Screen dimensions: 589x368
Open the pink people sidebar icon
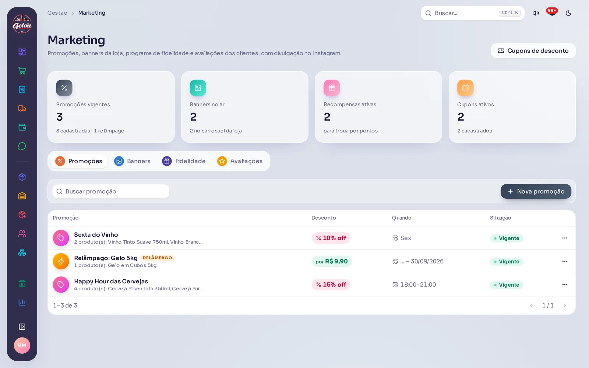click(x=22, y=233)
